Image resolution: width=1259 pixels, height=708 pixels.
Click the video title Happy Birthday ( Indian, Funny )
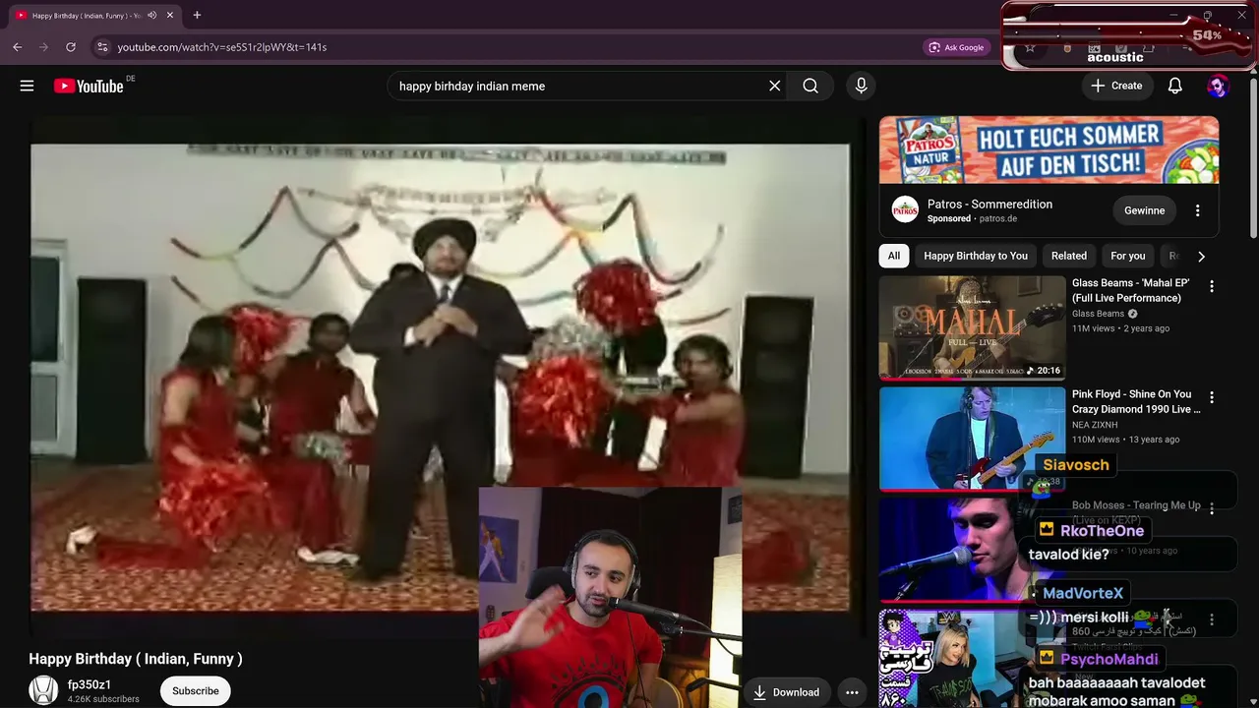point(136,659)
